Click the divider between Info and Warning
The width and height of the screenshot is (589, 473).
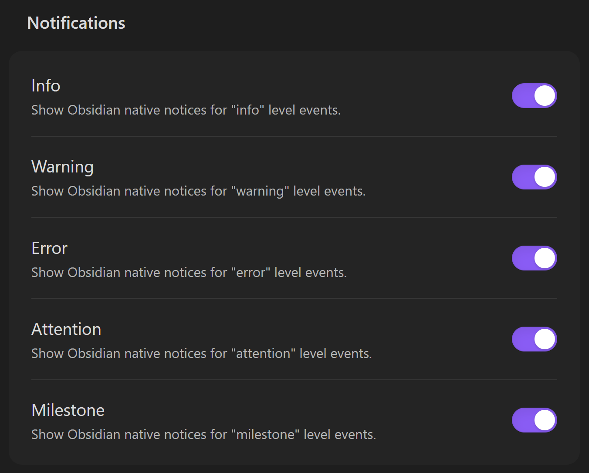[x=294, y=136]
